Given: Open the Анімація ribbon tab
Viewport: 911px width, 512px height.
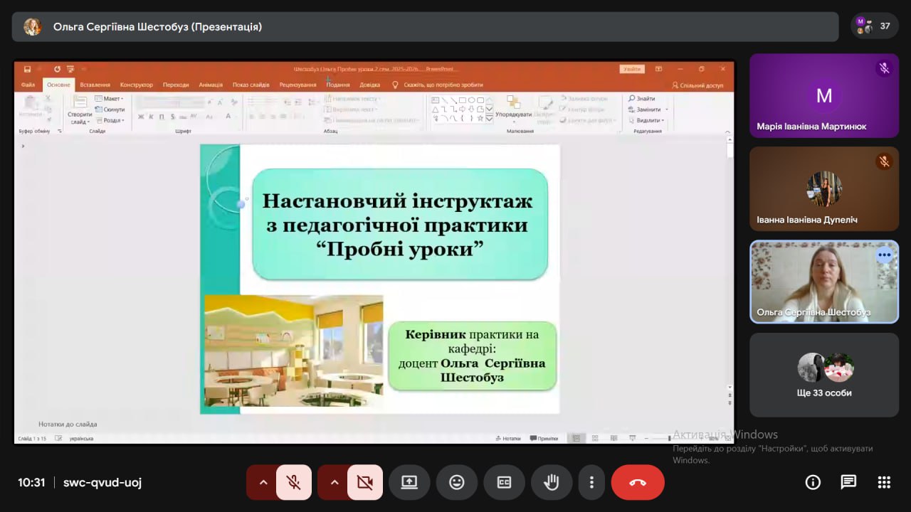Looking at the screenshot, I should click(211, 85).
